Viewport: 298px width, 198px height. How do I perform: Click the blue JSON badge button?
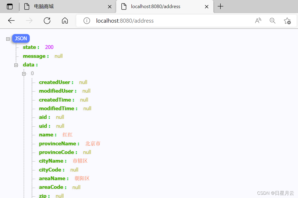(21, 38)
